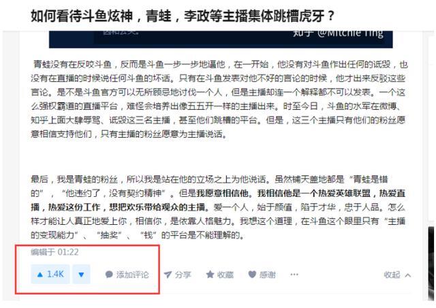Open the 添加评论 comment bubble icon
Image resolution: width=436 pixels, height=308 pixels.
pyautogui.click(x=109, y=275)
